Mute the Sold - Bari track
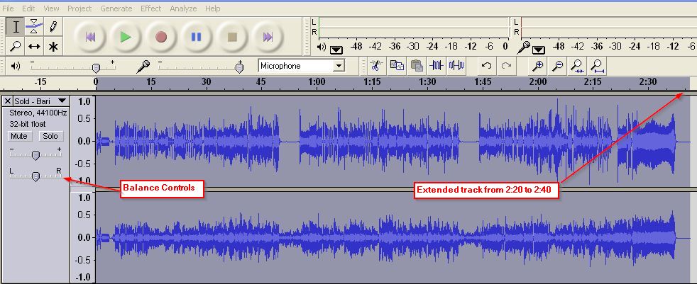This screenshot has height=284, width=697. coord(18,136)
